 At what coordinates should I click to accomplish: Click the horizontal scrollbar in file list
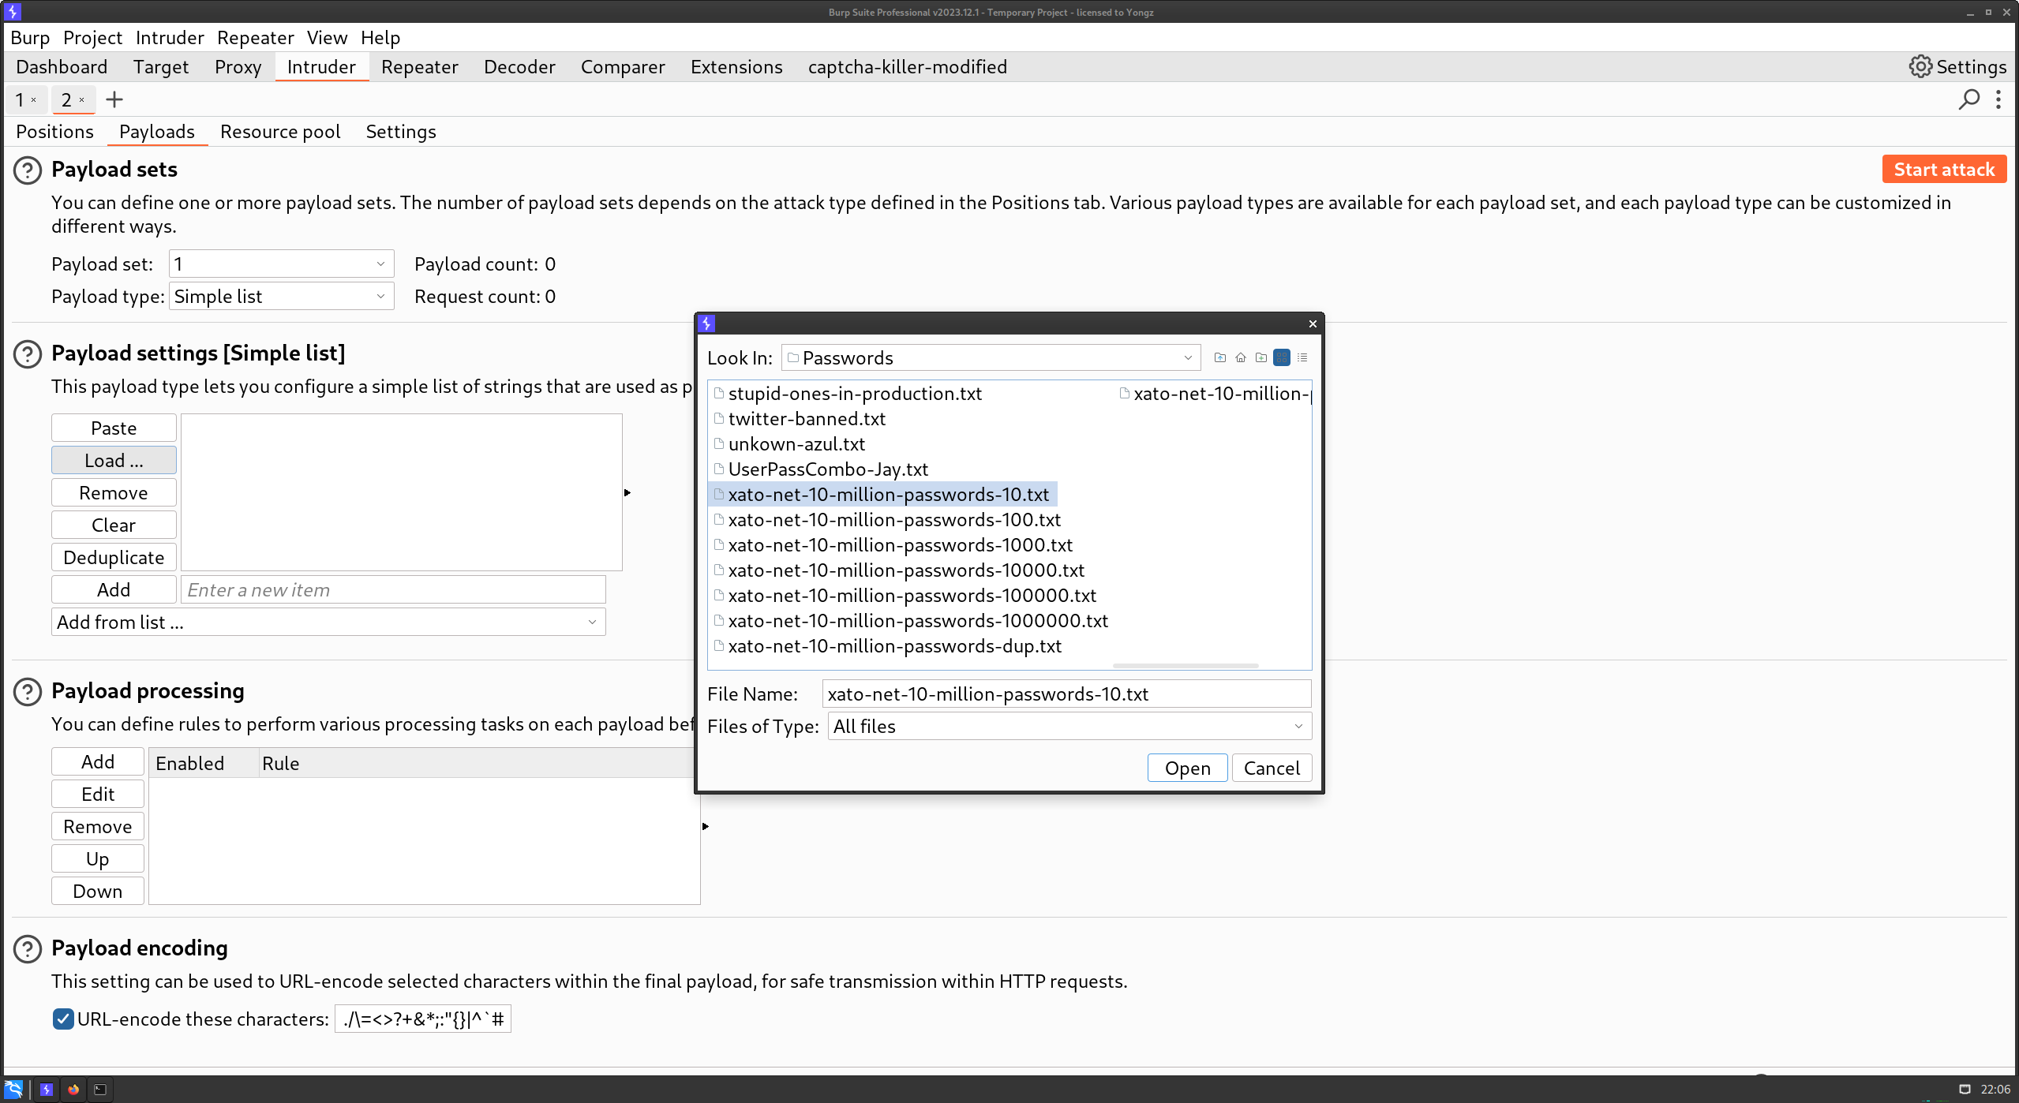pos(1186,666)
